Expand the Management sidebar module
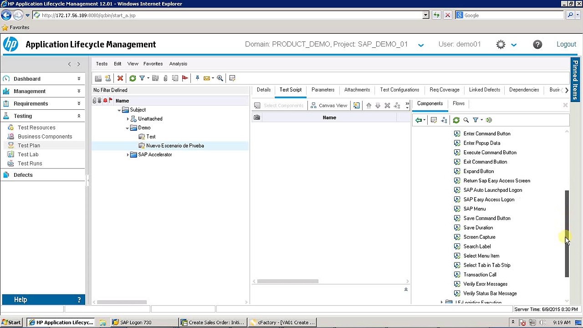 pyautogui.click(x=79, y=91)
